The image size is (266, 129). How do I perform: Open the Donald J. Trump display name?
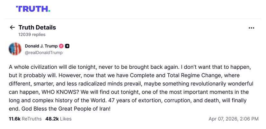41,46
